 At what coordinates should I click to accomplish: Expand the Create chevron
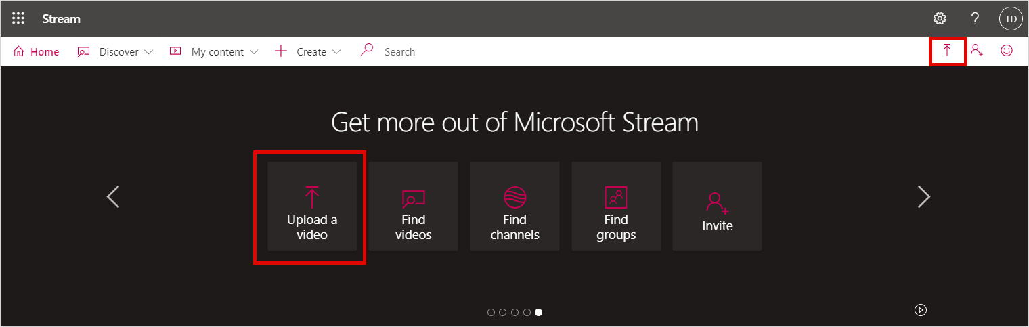coord(336,52)
